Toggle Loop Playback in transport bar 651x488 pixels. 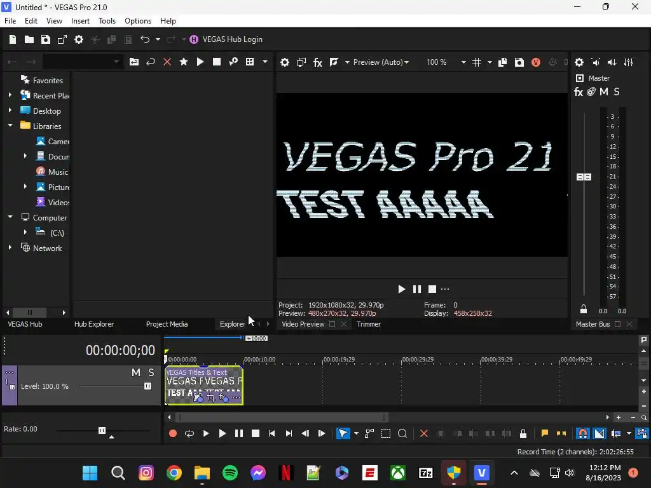click(189, 433)
